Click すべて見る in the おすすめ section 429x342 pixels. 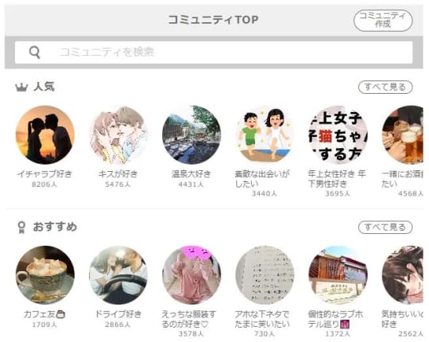click(385, 227)
